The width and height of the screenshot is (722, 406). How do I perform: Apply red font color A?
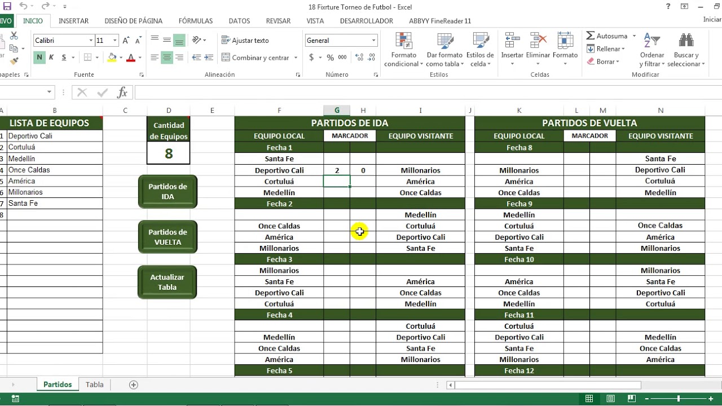click(x=131, y=58)
